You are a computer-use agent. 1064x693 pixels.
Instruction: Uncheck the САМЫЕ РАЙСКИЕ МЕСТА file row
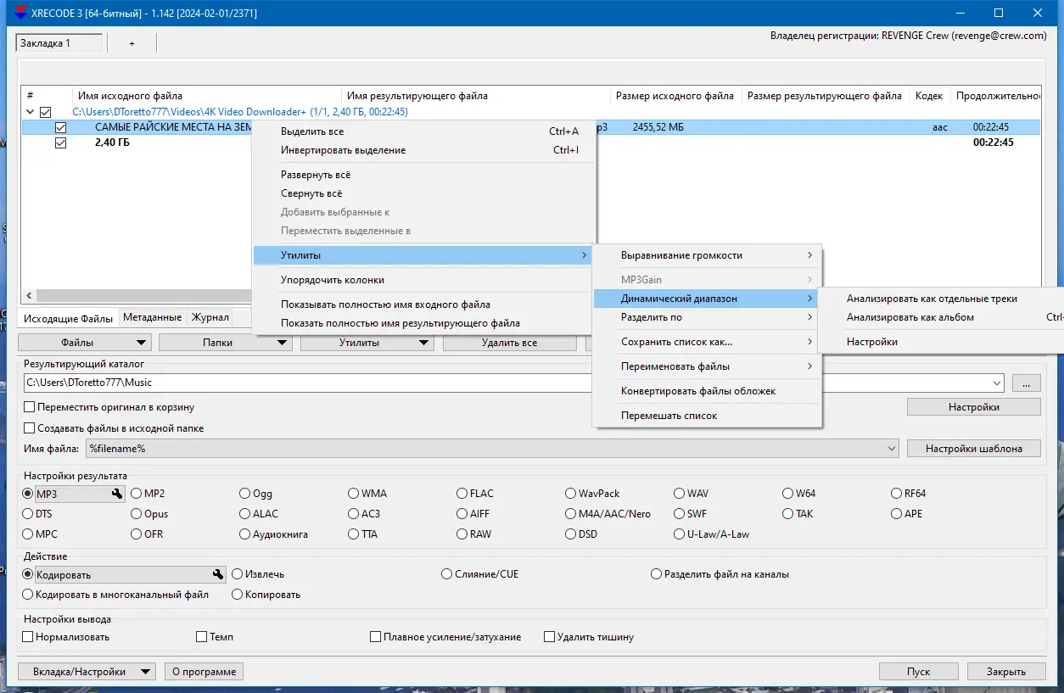pos(60,127)
